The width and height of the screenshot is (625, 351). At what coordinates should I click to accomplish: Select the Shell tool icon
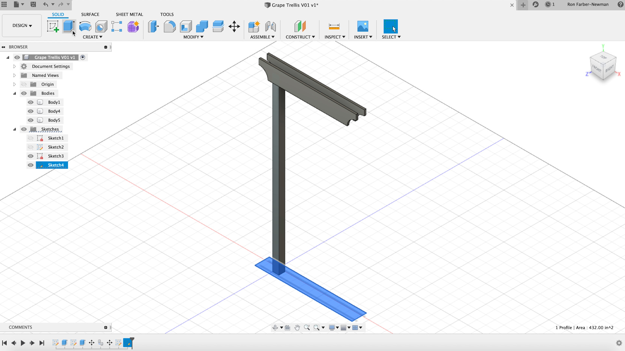[x=186, y=26]
